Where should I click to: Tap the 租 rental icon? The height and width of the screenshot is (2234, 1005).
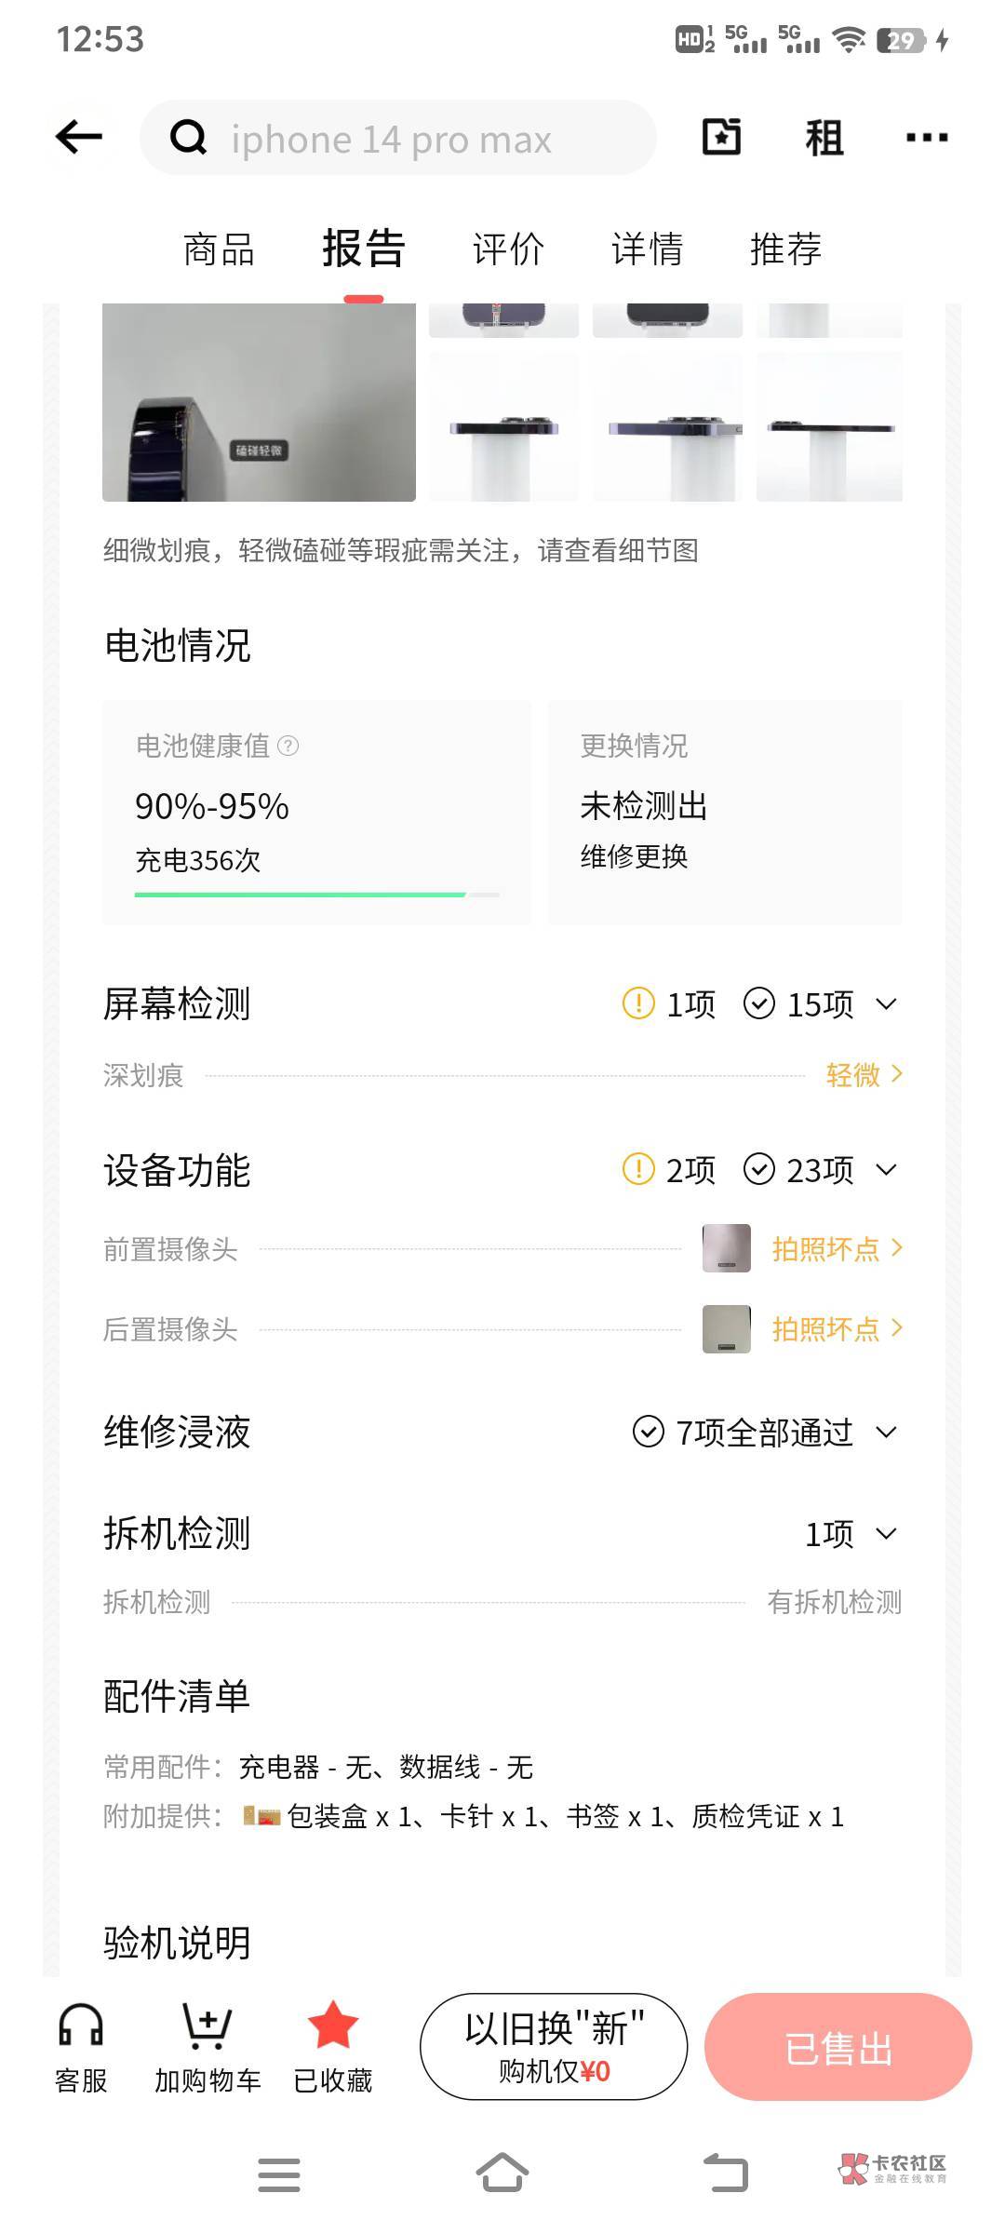(x=824, y=138)
